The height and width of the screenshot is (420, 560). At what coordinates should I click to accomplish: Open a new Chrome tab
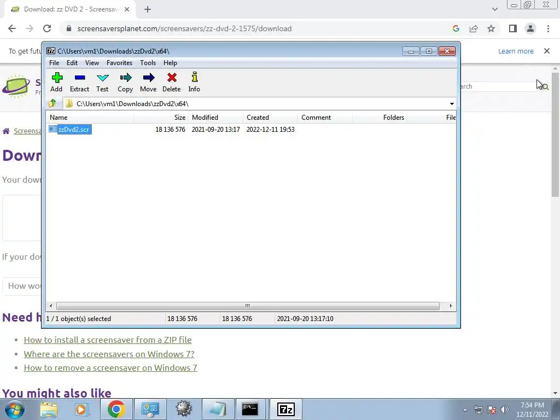tap(148, 9)
